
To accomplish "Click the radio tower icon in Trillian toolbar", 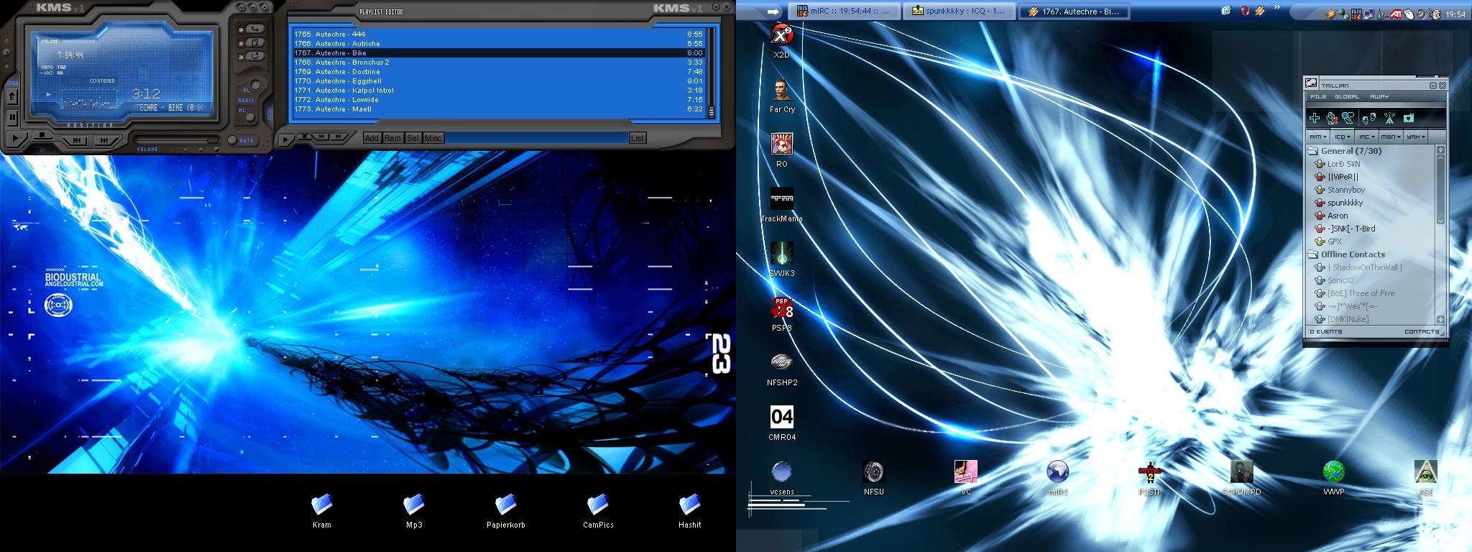I will coord(1389,118).
